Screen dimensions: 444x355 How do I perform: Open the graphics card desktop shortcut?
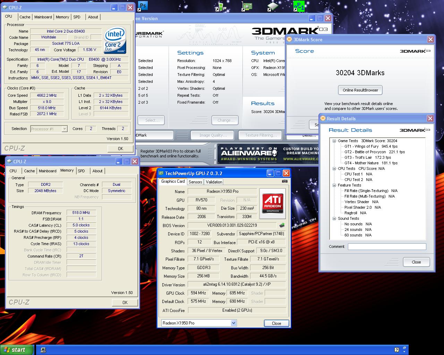point(247,6)
